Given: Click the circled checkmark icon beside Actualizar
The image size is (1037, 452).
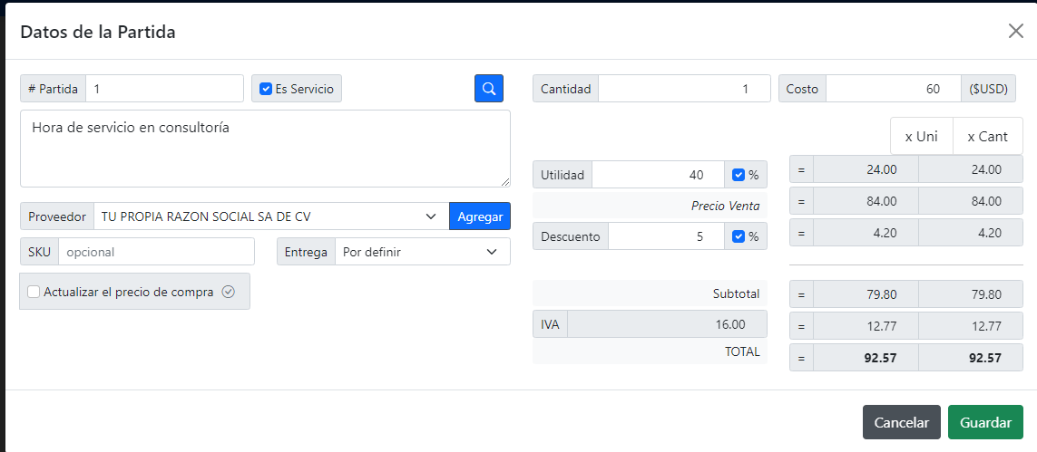Looking at the screenshot, I should click(229, 292).
